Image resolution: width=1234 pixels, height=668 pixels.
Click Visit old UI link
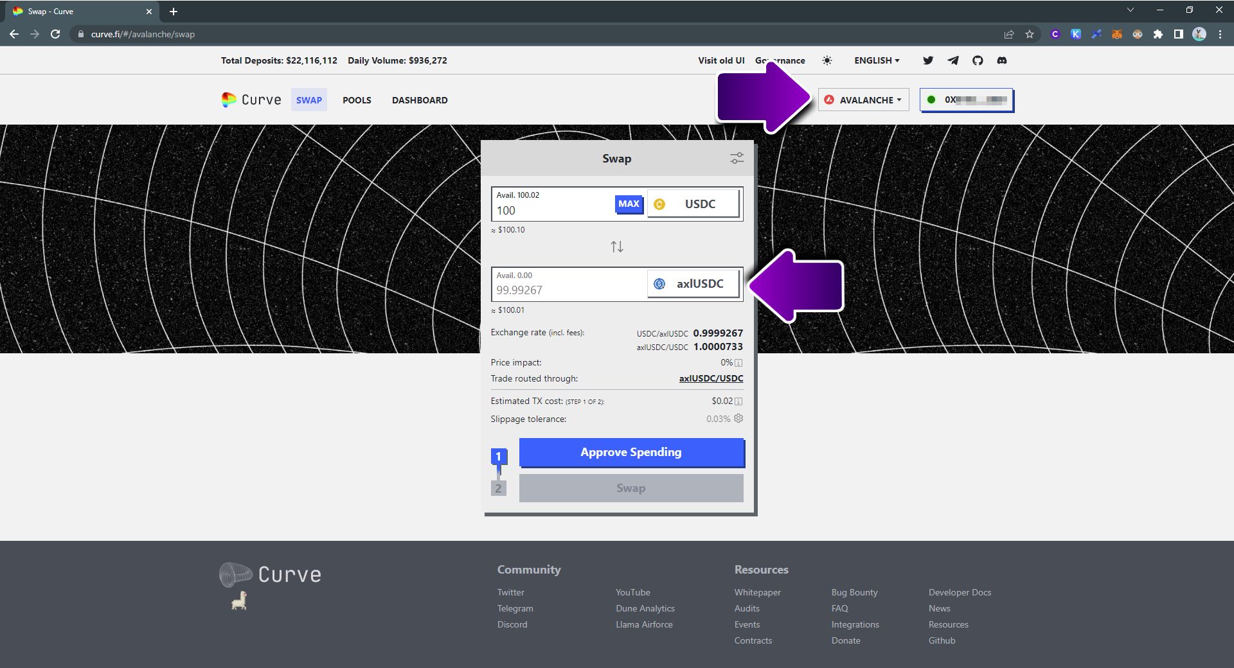(x=721, y=60)
